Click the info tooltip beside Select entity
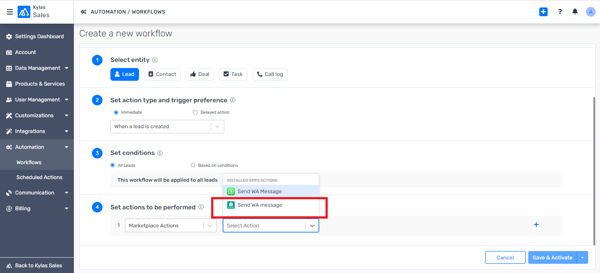This screenshot has width=600, height=273. coord(154,59)
